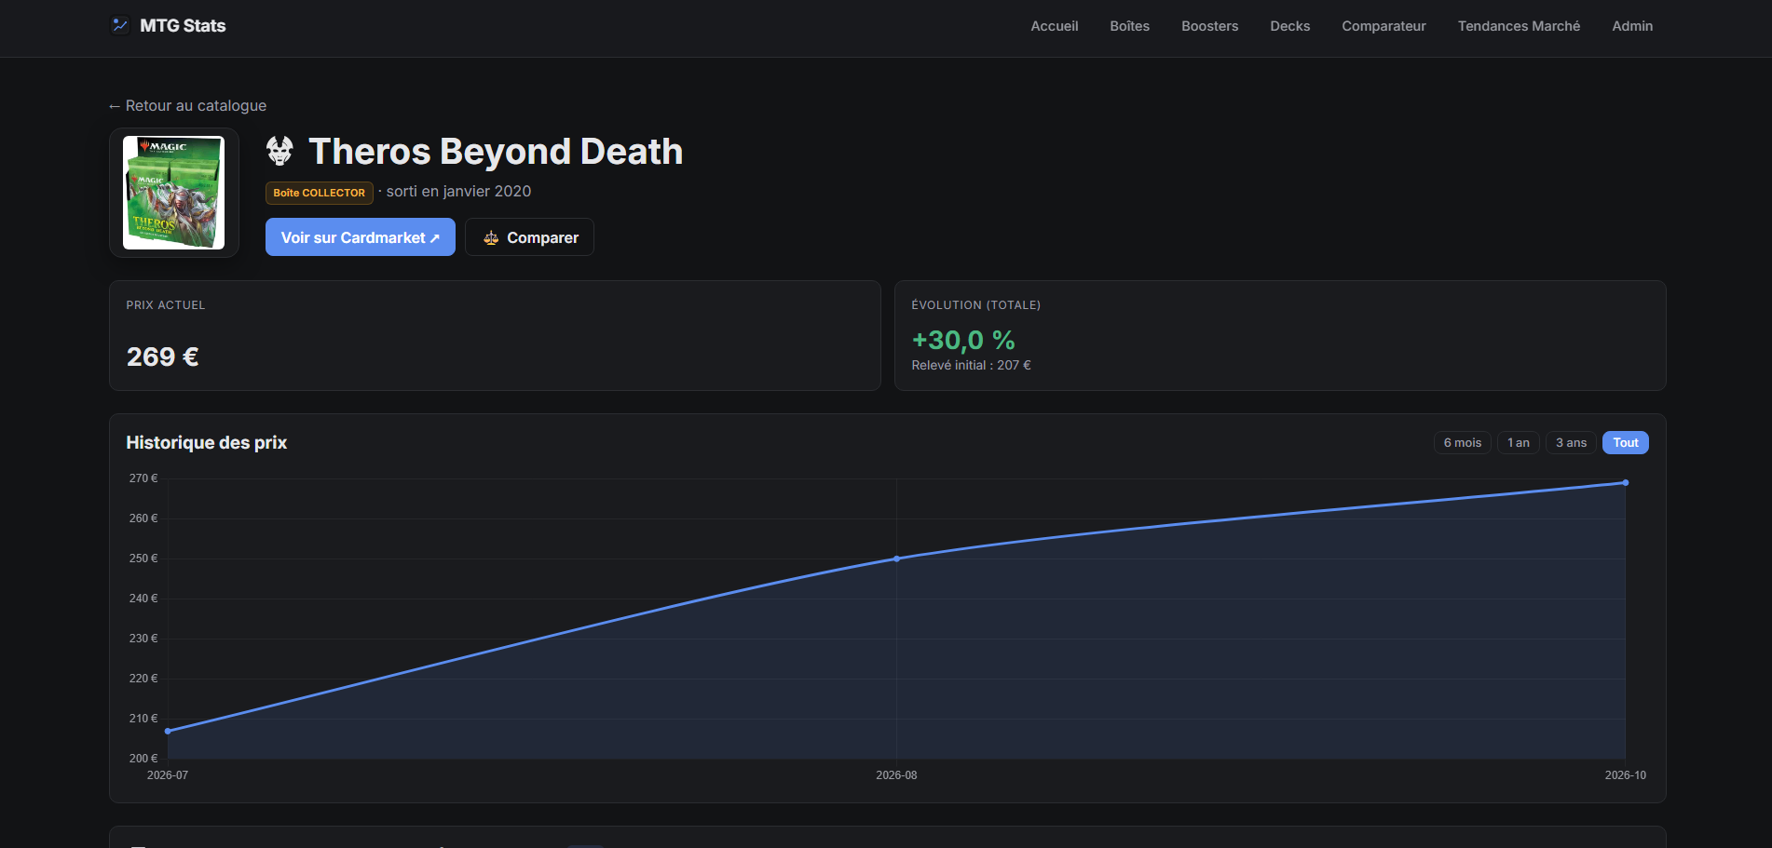Click the last chart data point at 2026-10
The width and height of the screenshot is (1772, 848).
1625,482
